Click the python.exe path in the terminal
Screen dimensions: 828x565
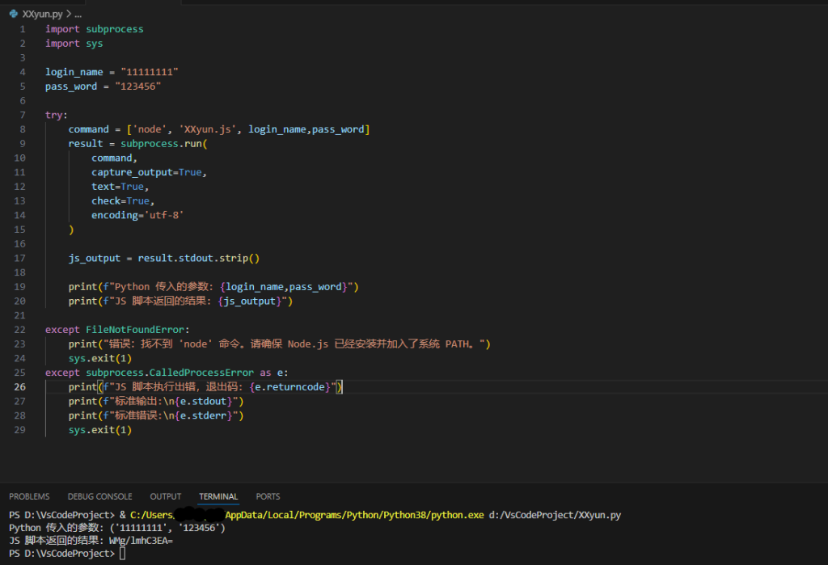[323, 515]
